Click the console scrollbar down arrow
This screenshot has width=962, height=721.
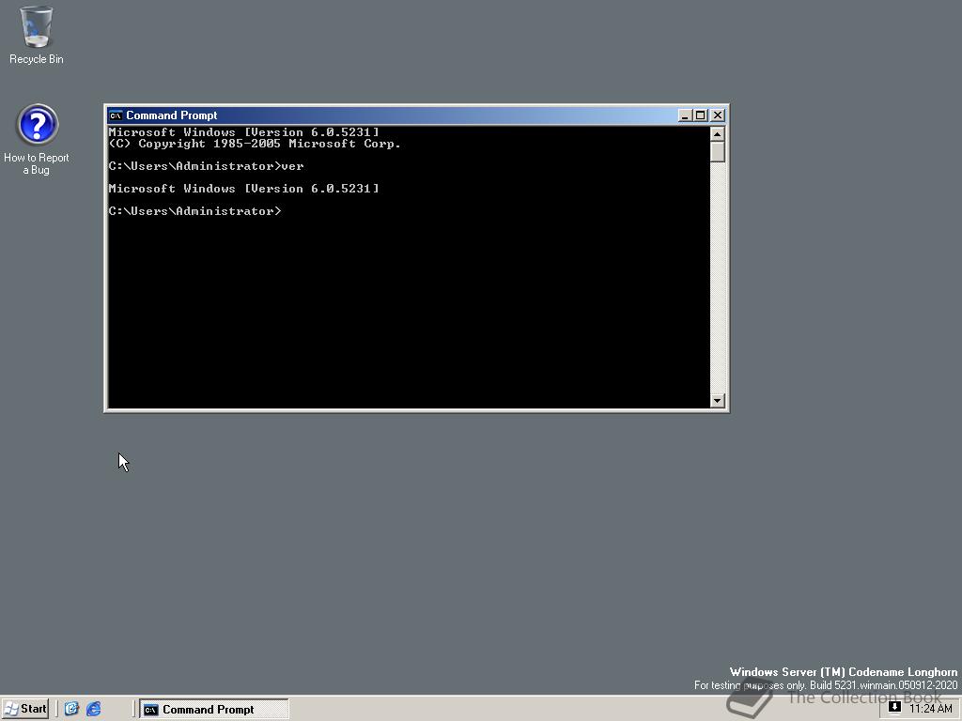[x=717, y=400]
